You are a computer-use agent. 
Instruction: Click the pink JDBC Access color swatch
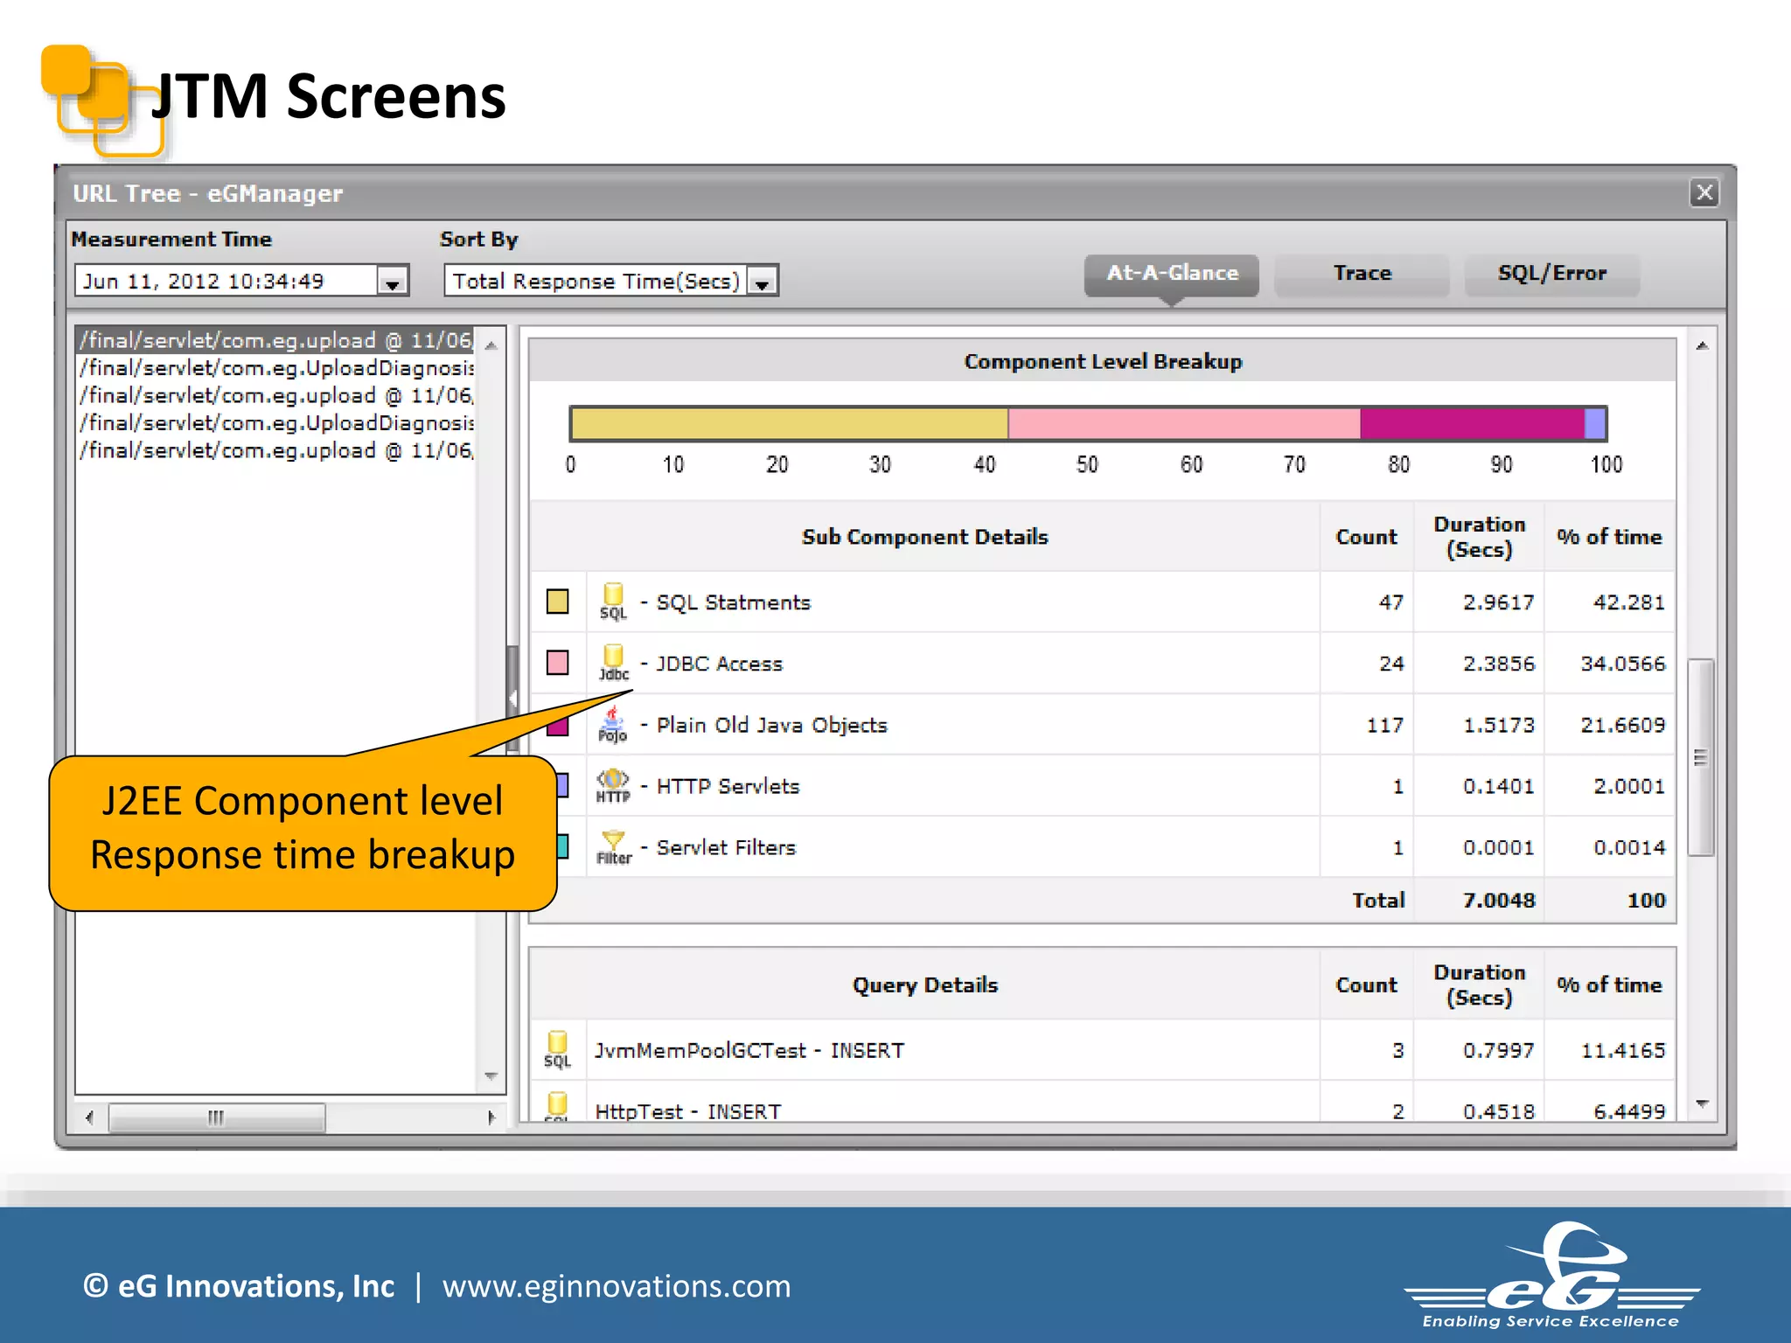point(557,663)
